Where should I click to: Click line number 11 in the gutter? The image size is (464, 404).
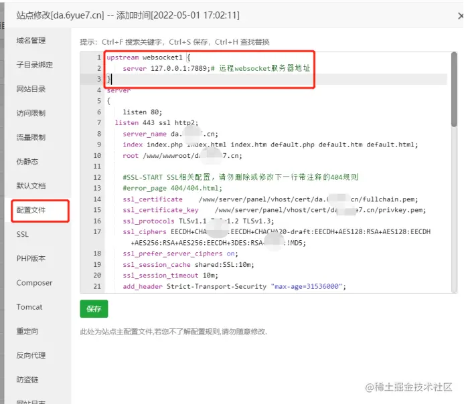coord(97,167)
